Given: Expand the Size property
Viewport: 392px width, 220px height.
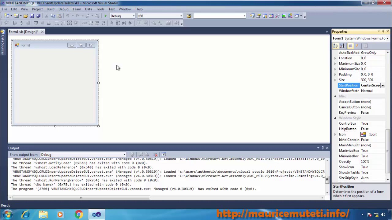Looking at the screenshot, I should click(x=335, y=80).
